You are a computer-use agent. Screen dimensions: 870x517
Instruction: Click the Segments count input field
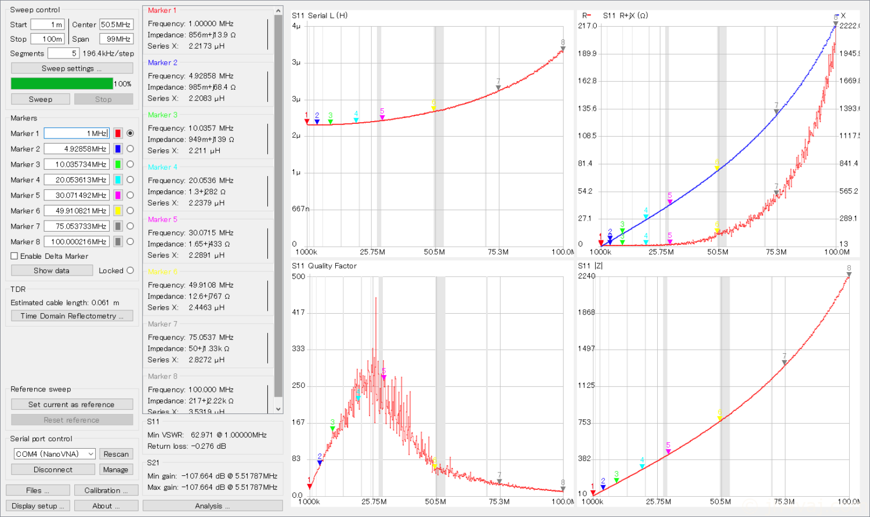click(63, 53)
